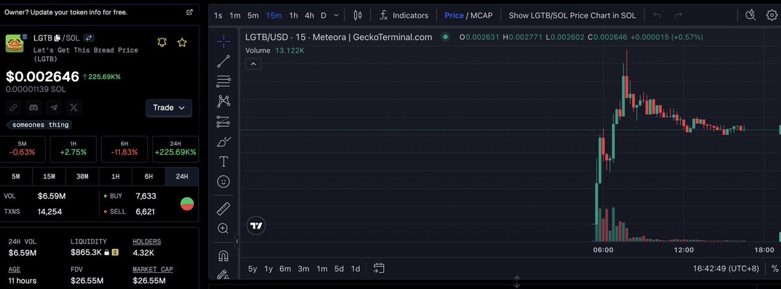The height and width of the screenshot is (289, 781).
Task: Toggle the stay in drawing mode pencil-lock
Action: [223, 275]
